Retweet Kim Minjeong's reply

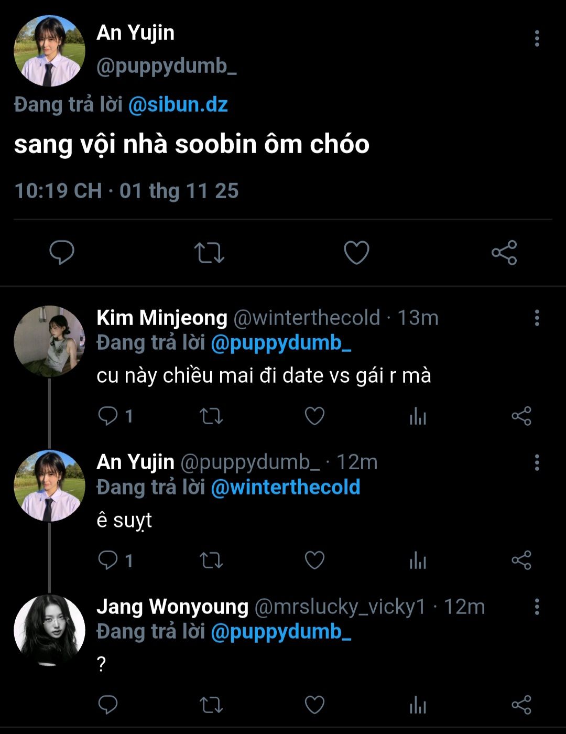[x=211, y=416]
